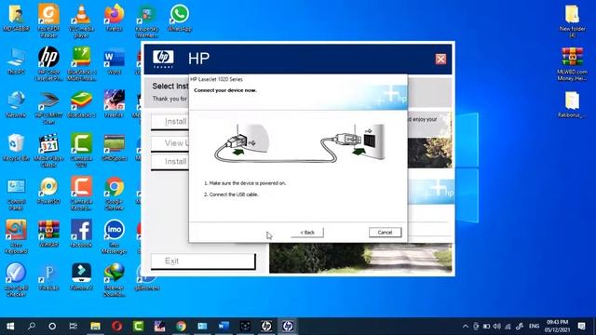596x335 pixels.
Task: Open the Foxit PDF Reader desktop icon
Action: pos(48,20)
